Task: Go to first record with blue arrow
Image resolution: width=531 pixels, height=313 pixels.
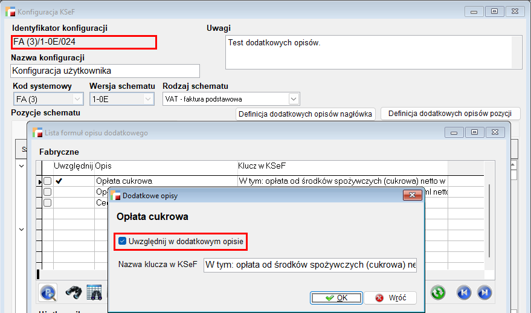Action: coord(463,292)
